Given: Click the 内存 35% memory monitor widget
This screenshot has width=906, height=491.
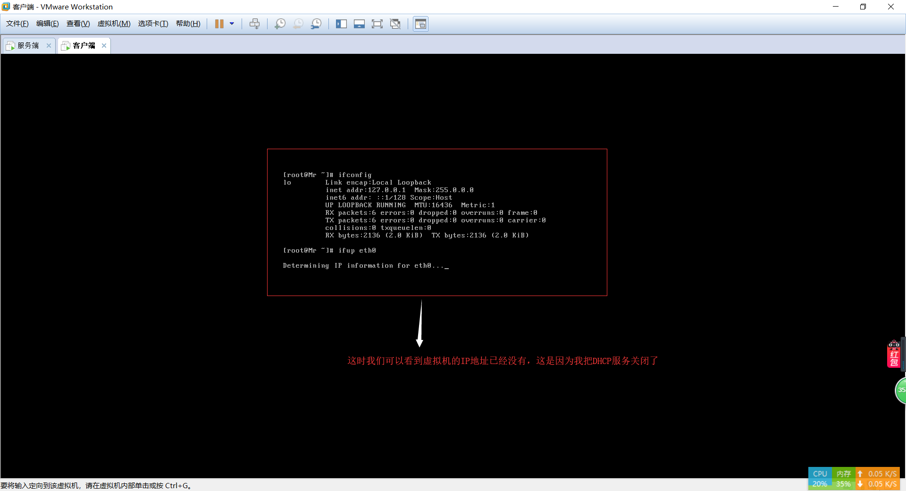Looking at the screenshot, I should (844, 479).
